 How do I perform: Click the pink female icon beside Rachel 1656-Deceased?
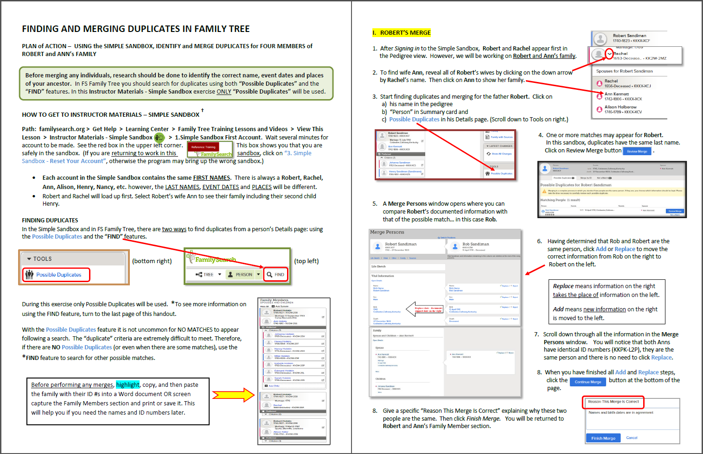point(599,83)
